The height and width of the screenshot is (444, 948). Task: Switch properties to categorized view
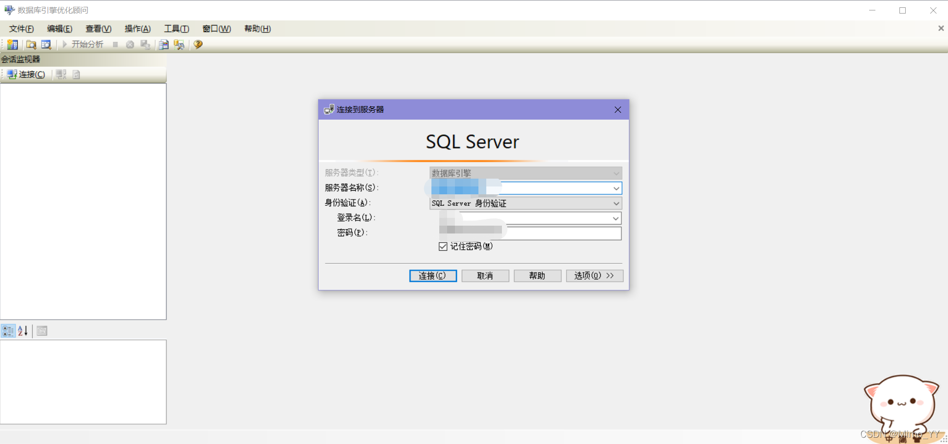point(8,331)
